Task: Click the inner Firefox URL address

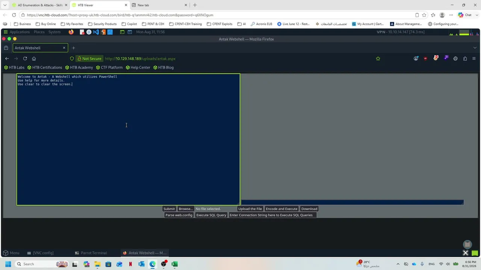Action: point(140,58)
